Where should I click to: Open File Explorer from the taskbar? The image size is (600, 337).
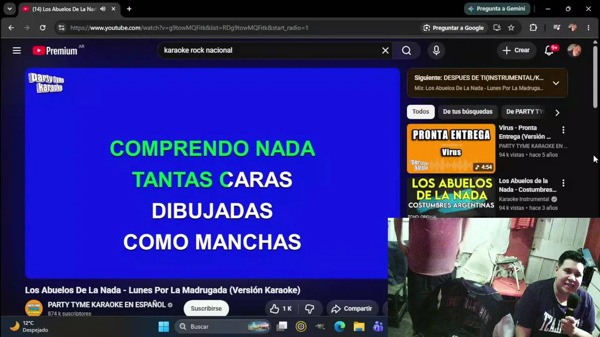coord(359,326)
